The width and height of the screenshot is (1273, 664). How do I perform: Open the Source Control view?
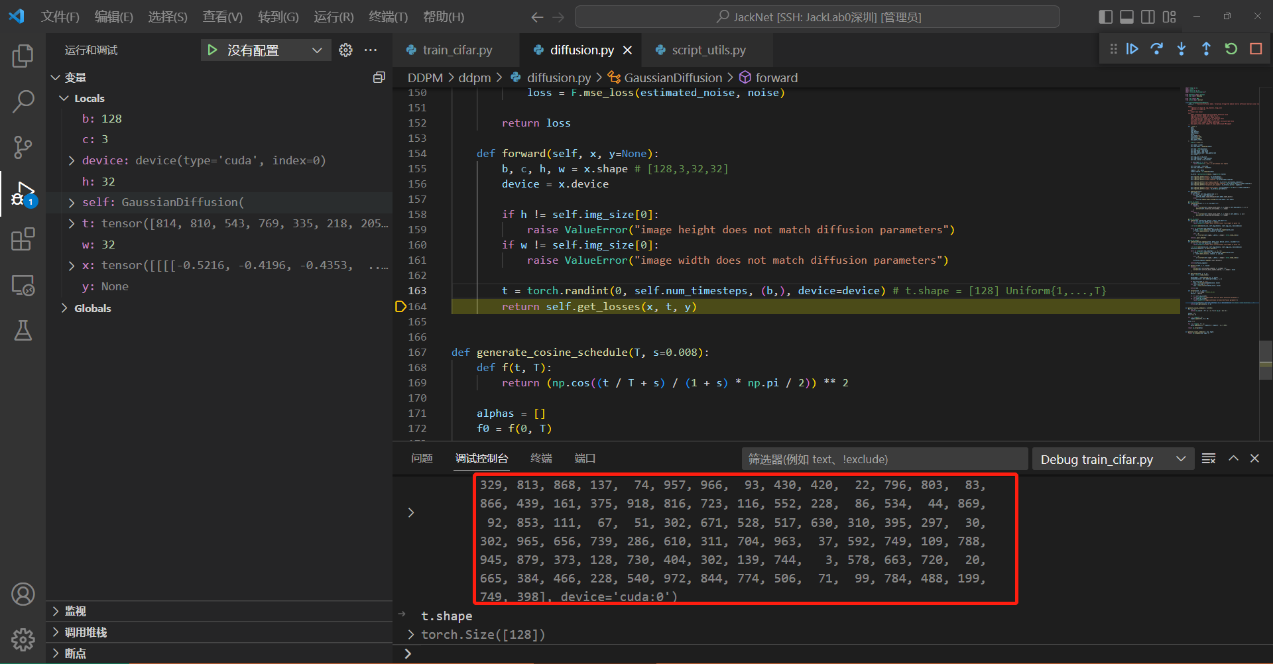tap(23, 147)
